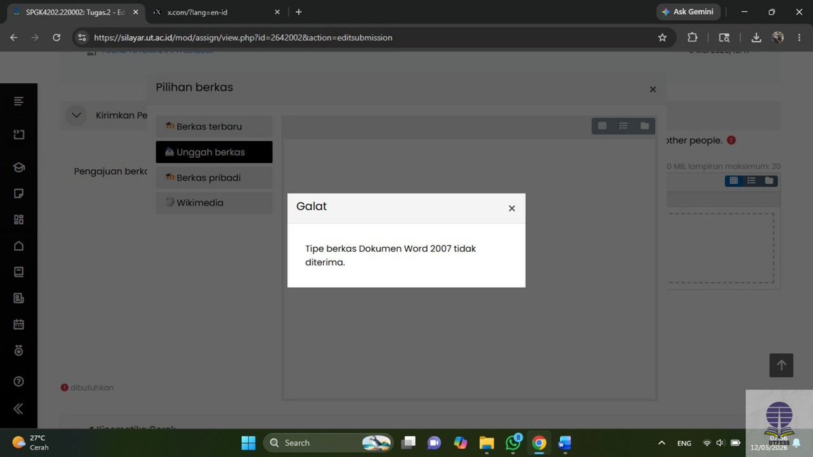The width and height of the screenshot is (813, 457).
Task: Open Chrome three-dot menu
Action: click(x=800, y=38)
